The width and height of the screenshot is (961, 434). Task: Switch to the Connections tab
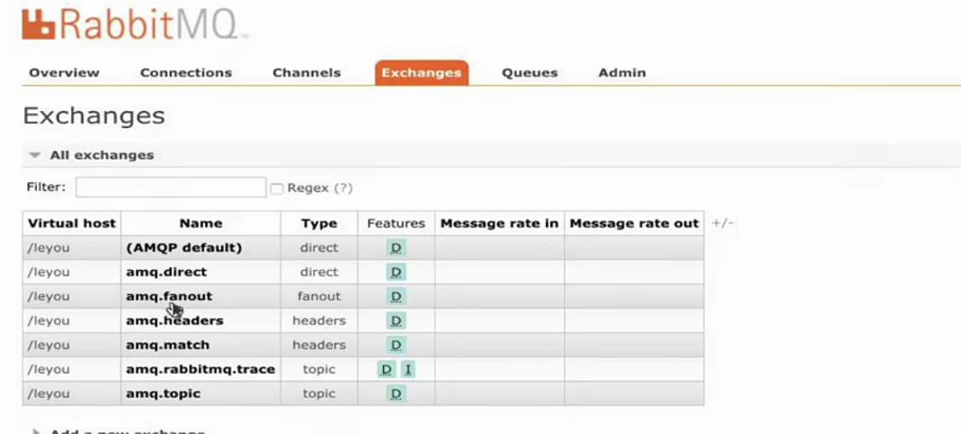click(x=187, y=73)
